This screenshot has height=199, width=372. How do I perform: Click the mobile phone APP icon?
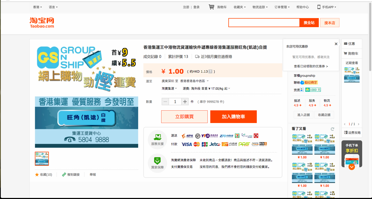click(x=319, y=7)
